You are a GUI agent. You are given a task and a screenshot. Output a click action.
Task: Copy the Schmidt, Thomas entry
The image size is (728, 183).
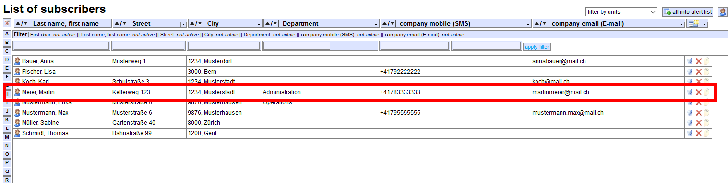pos(706,133)
